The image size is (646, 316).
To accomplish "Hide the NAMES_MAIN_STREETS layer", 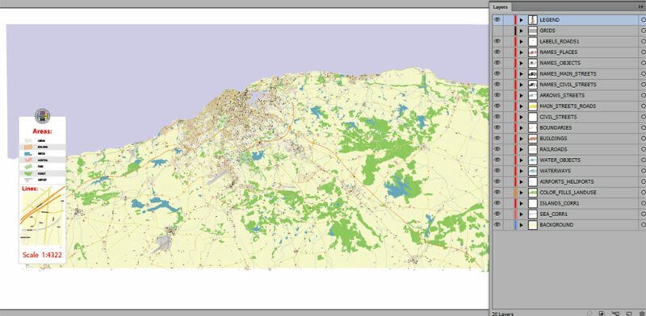I will click(x=497, y=73).
